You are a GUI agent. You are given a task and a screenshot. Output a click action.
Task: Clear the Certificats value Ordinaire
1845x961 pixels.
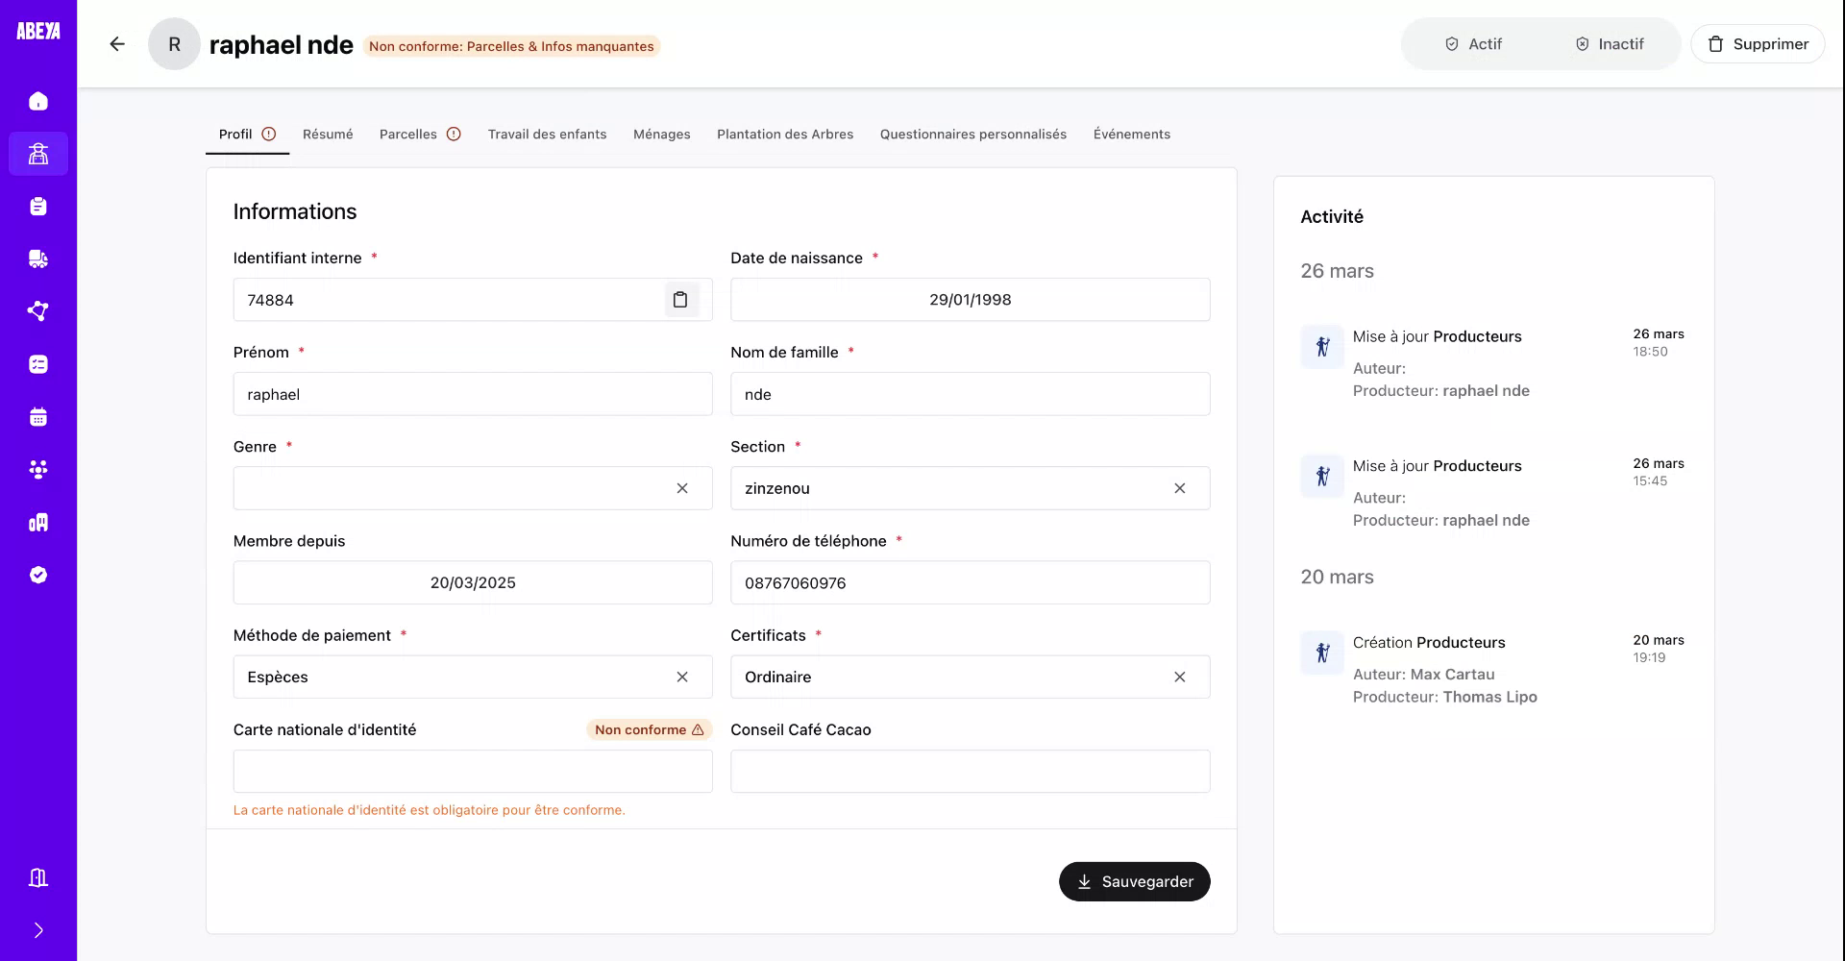1179,677
